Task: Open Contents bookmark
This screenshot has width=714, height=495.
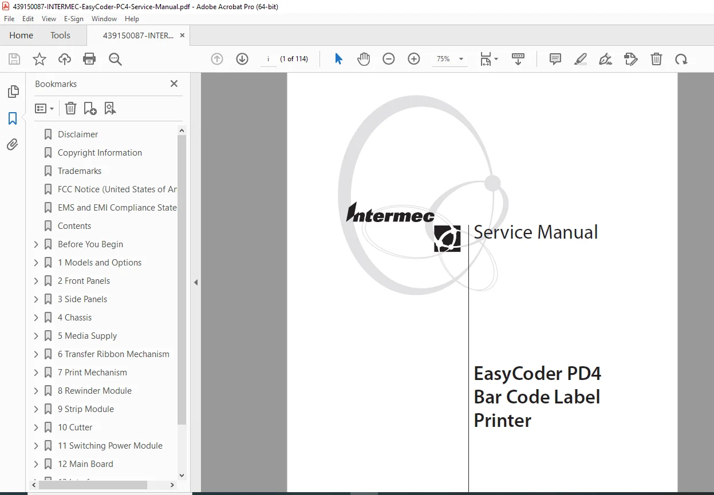Action: (74, 226)
